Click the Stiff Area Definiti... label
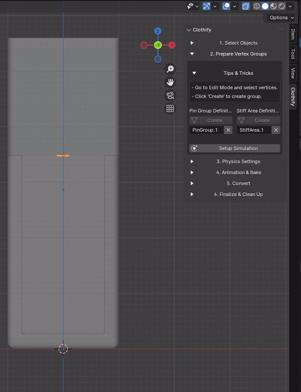The width and height of the screenshot is (301, 392). 258,111
